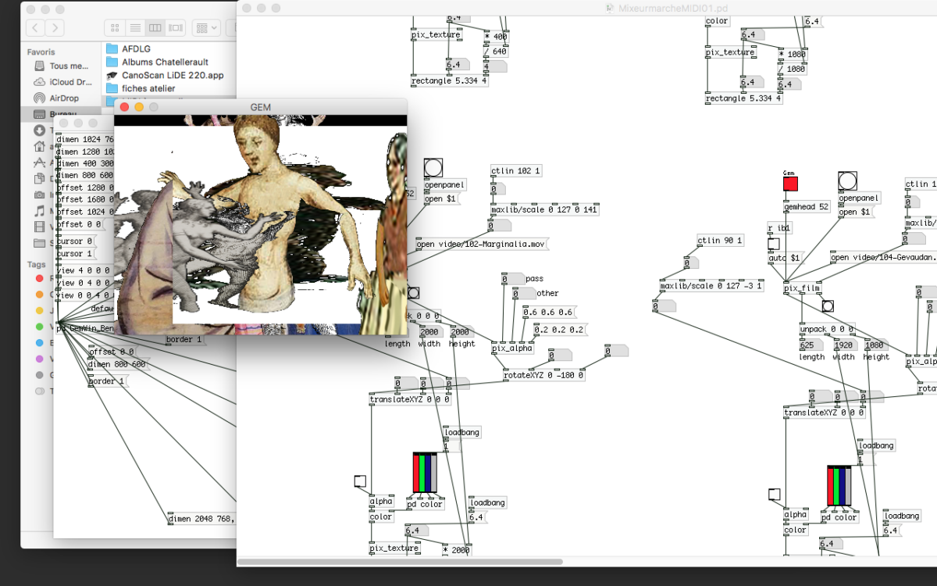Viewport: 937px width, 586px height.
Task: Click the '0.2 0.2 0.2' message box
Action: pos(560,330)
